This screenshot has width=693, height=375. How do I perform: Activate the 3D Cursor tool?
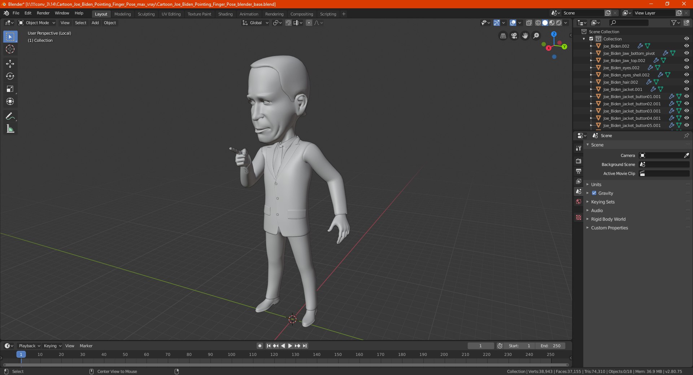(x=10, y=49)
